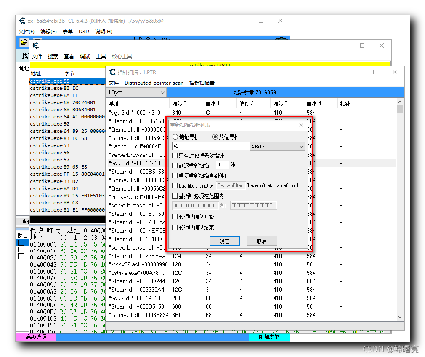Select the "GameUI.dll"+0003B834 row with offset 6E0
This screenshot has width=425, height=357.
(252, 315)
